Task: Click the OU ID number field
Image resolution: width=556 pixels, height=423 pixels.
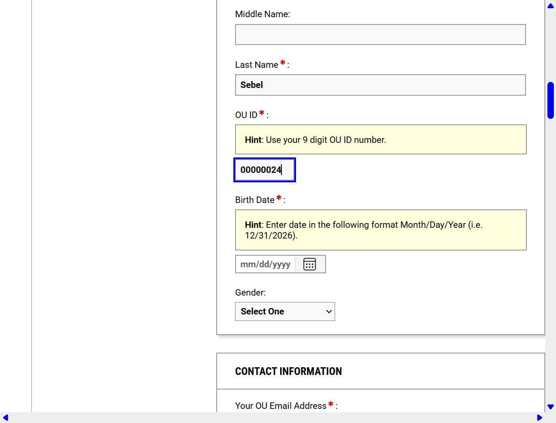Action: click(265, 170)
